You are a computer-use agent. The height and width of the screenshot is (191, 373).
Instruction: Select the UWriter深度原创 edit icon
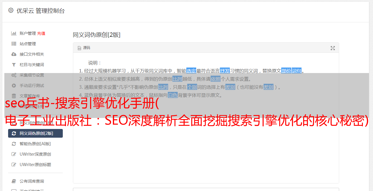click(x=14, y=154)
